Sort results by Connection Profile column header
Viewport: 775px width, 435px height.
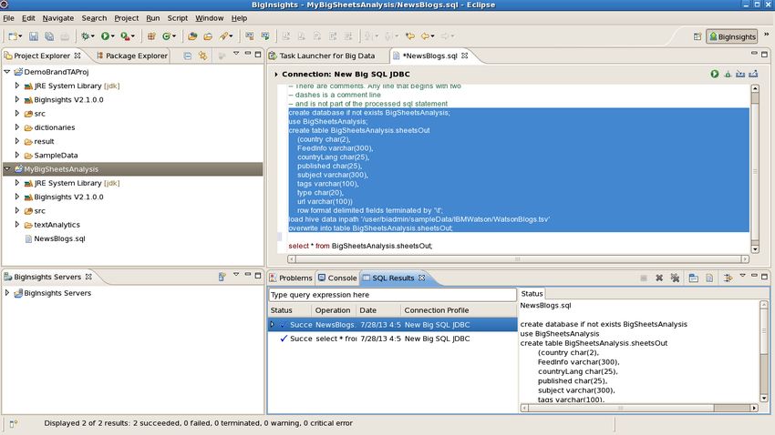coord(459,310)
